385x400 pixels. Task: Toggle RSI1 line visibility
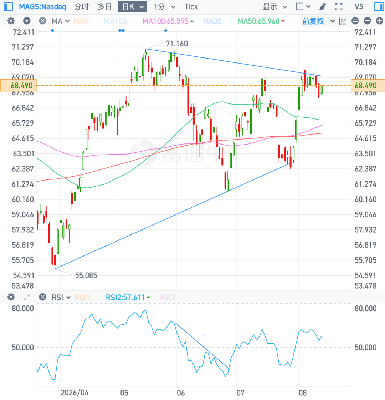pyautogui.click(x=83, y=298)
